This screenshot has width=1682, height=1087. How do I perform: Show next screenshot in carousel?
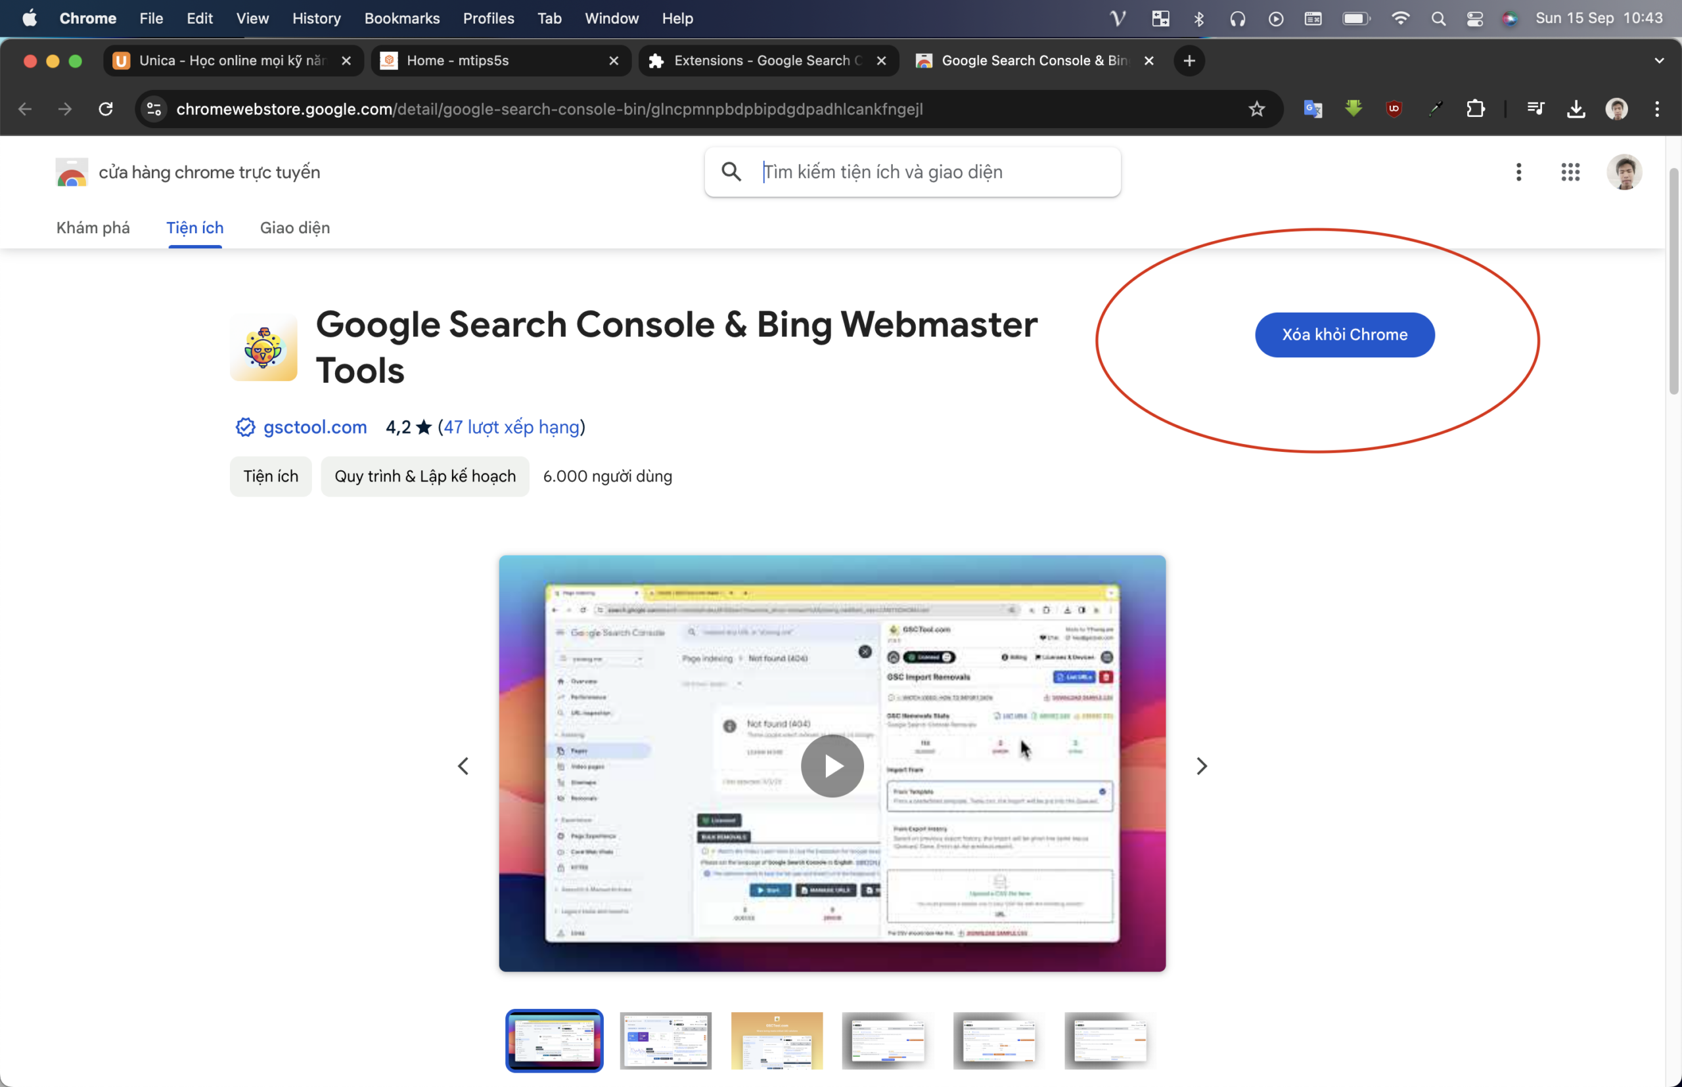pyautogui.click(x=1201, y=766)
